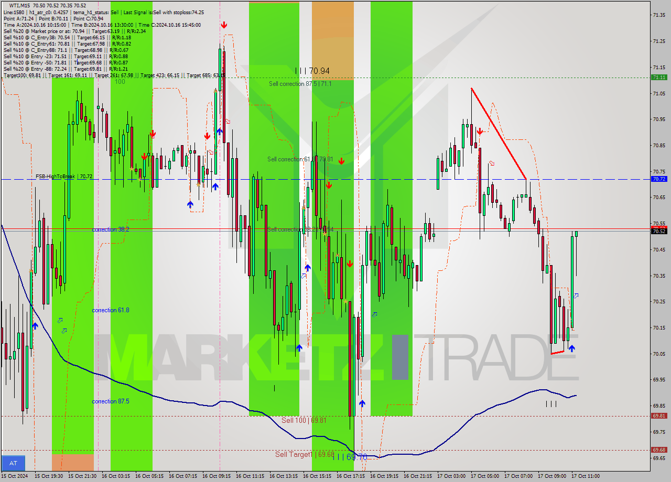This screenshot has height=482, width=671.
Task: Click the 'Target100: 69.81' targets line
Action: point(114,75)
